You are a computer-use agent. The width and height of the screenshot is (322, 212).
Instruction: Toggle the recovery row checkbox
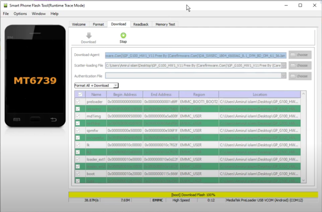point(78,109)
